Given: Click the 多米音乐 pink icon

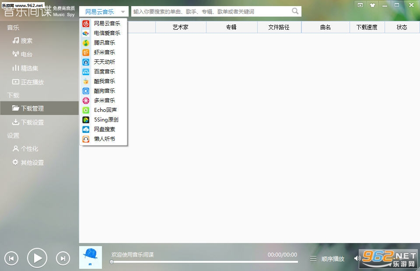Looking at the screenshot, I should point(86,101).
